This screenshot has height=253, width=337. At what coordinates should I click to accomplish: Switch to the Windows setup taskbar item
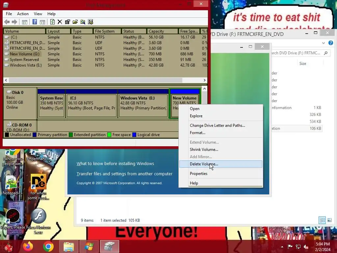89,246
